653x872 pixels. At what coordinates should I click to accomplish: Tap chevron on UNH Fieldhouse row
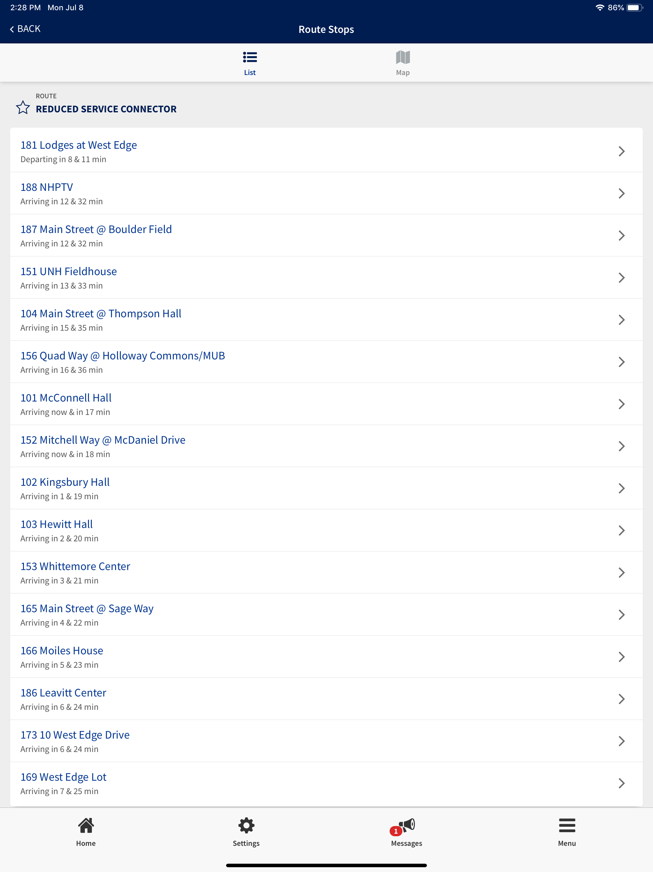click(621, 278)
